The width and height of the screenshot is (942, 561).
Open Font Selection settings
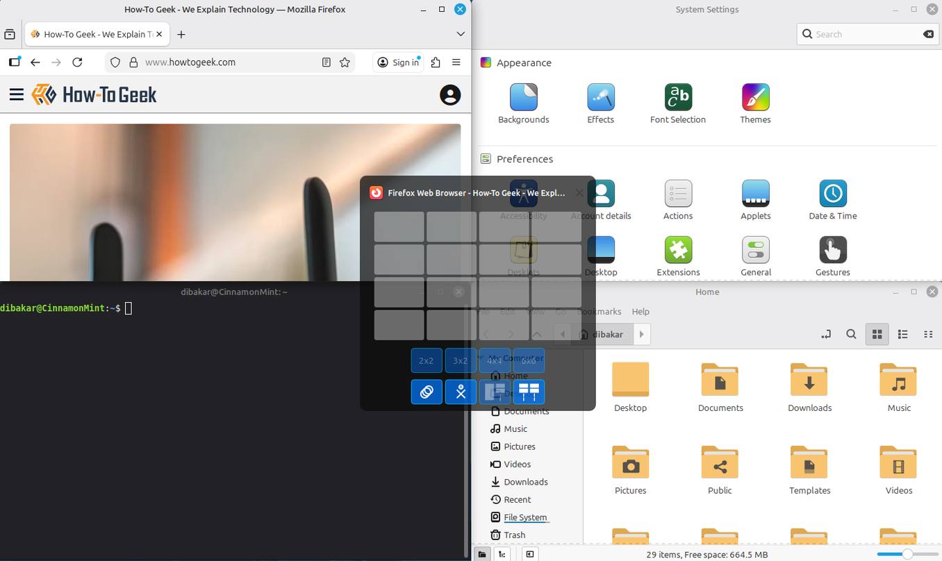(678, 103)
